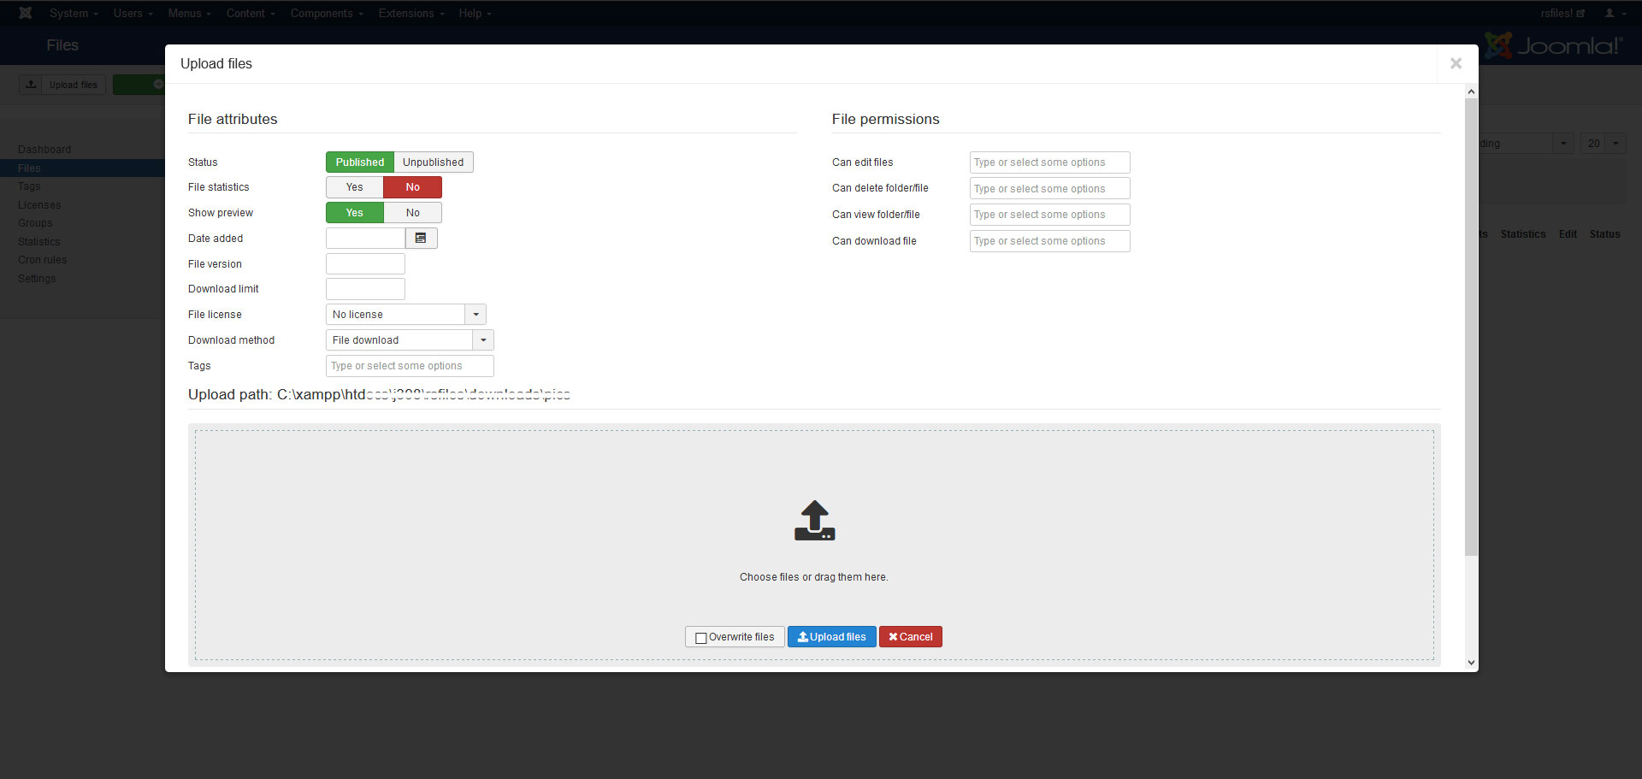
Task: Select No for File statistics
Action: tap(413, 187)
